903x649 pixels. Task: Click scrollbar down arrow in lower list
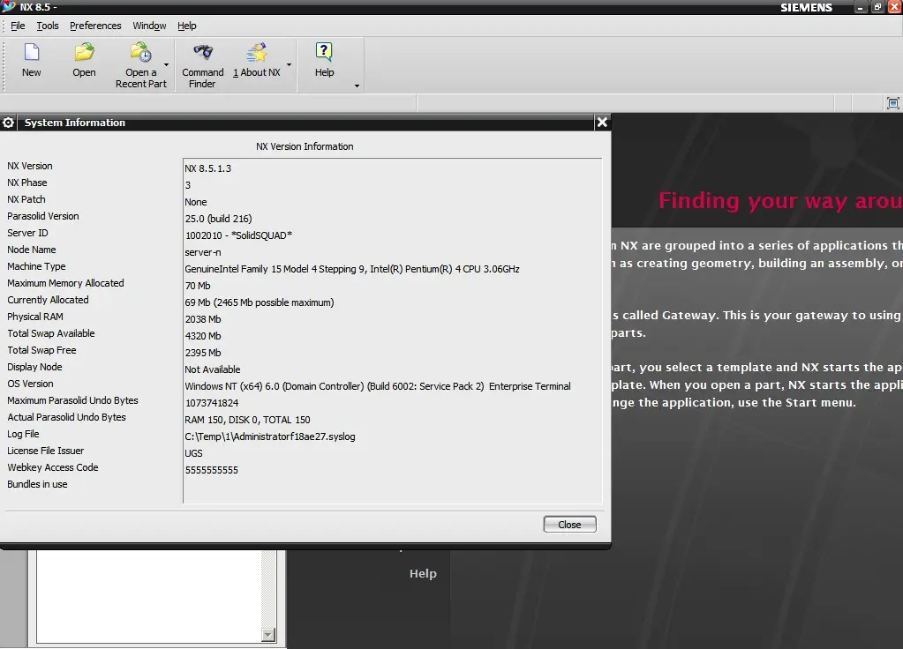tap(268, 635)
